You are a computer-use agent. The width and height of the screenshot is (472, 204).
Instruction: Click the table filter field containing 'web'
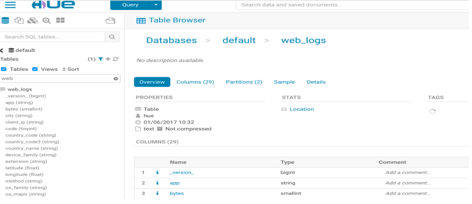pyautogui.click(x=60, y=79)
